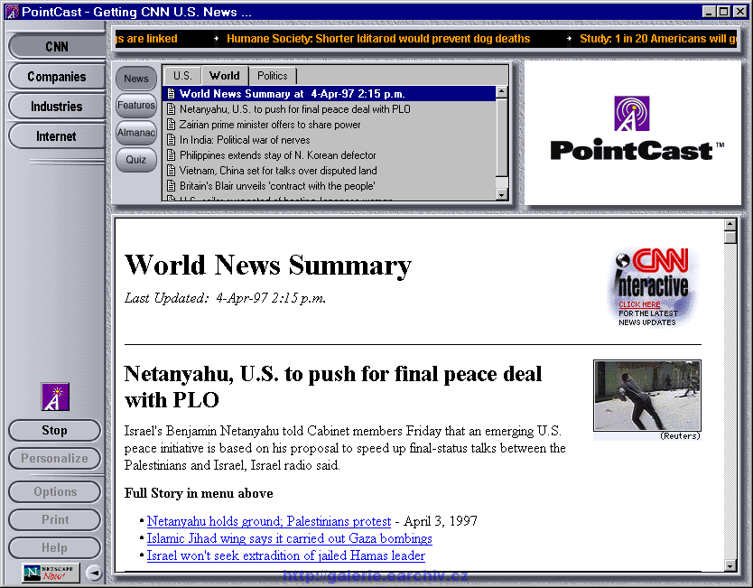Open 'Britain's Blair unveils contract' article
The height and width of the screenshot is (588, 753).
pos(329,186)
